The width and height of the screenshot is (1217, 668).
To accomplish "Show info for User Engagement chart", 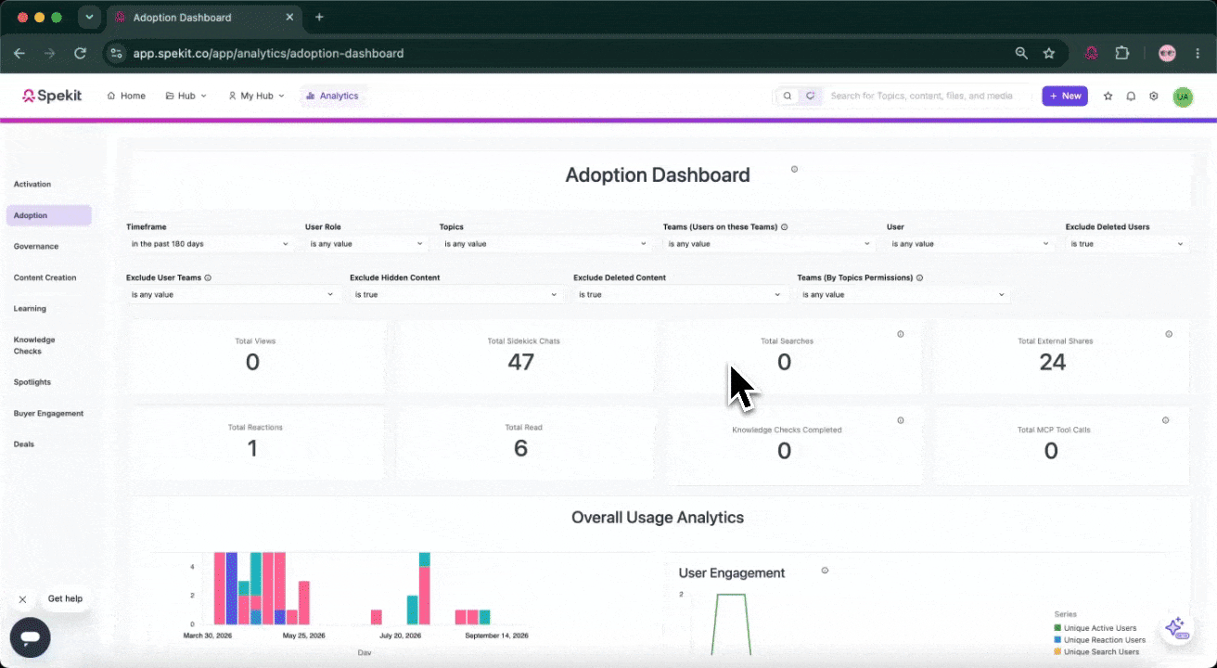I will click(825, 571).
